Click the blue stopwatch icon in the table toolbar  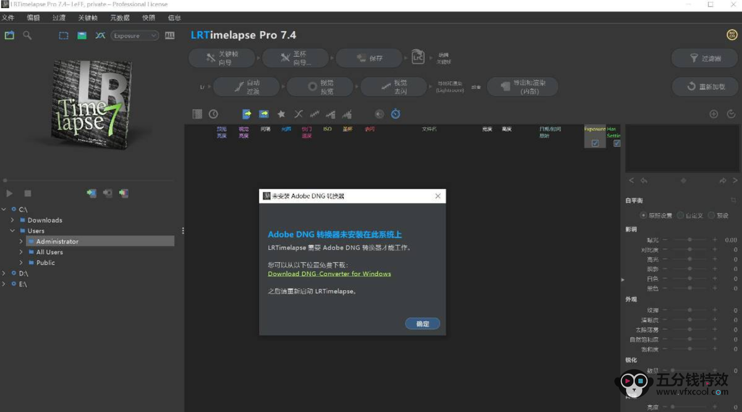[x=396, y=114]
